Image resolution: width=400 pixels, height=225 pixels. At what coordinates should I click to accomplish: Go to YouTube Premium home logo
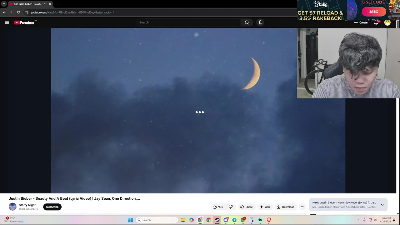(x=24, y=22)
